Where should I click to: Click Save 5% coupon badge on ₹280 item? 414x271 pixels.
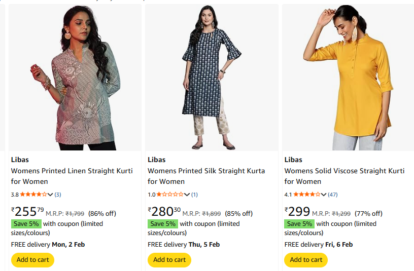[x=163, y=224]
